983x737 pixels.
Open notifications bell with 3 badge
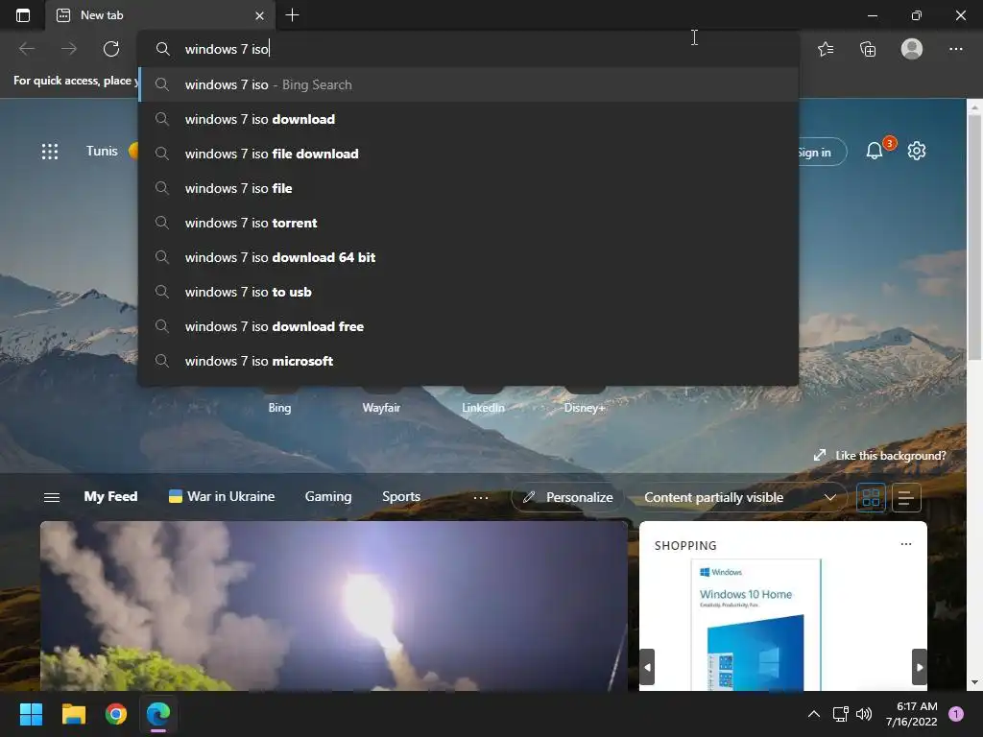(875, 151)
